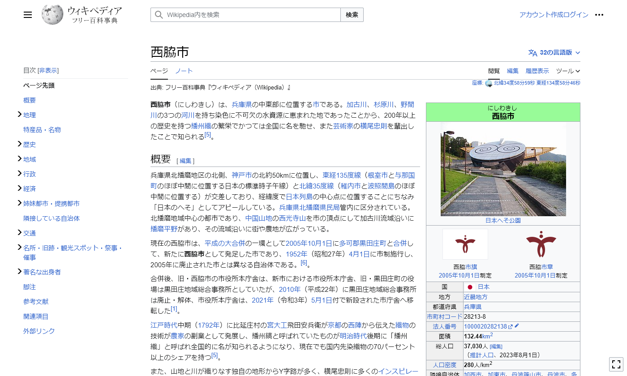Image resolution: width=627 pixels, height=376 pixels.
Task: Expand 著名な出身者 in contents
Action: tap(19, 272)
